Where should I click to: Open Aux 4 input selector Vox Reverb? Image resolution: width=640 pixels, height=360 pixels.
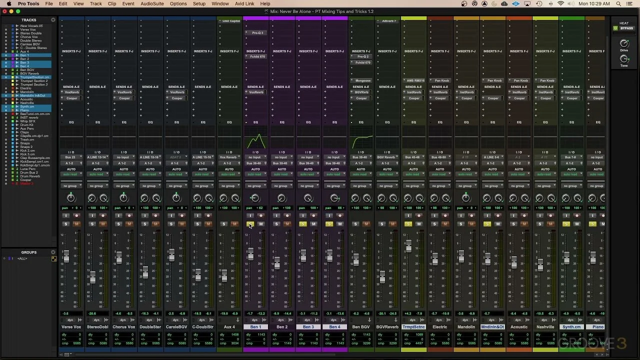tap(229, 157)
